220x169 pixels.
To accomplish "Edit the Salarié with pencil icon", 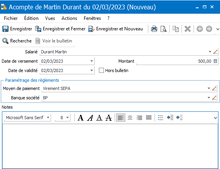I will coord(215,52).
